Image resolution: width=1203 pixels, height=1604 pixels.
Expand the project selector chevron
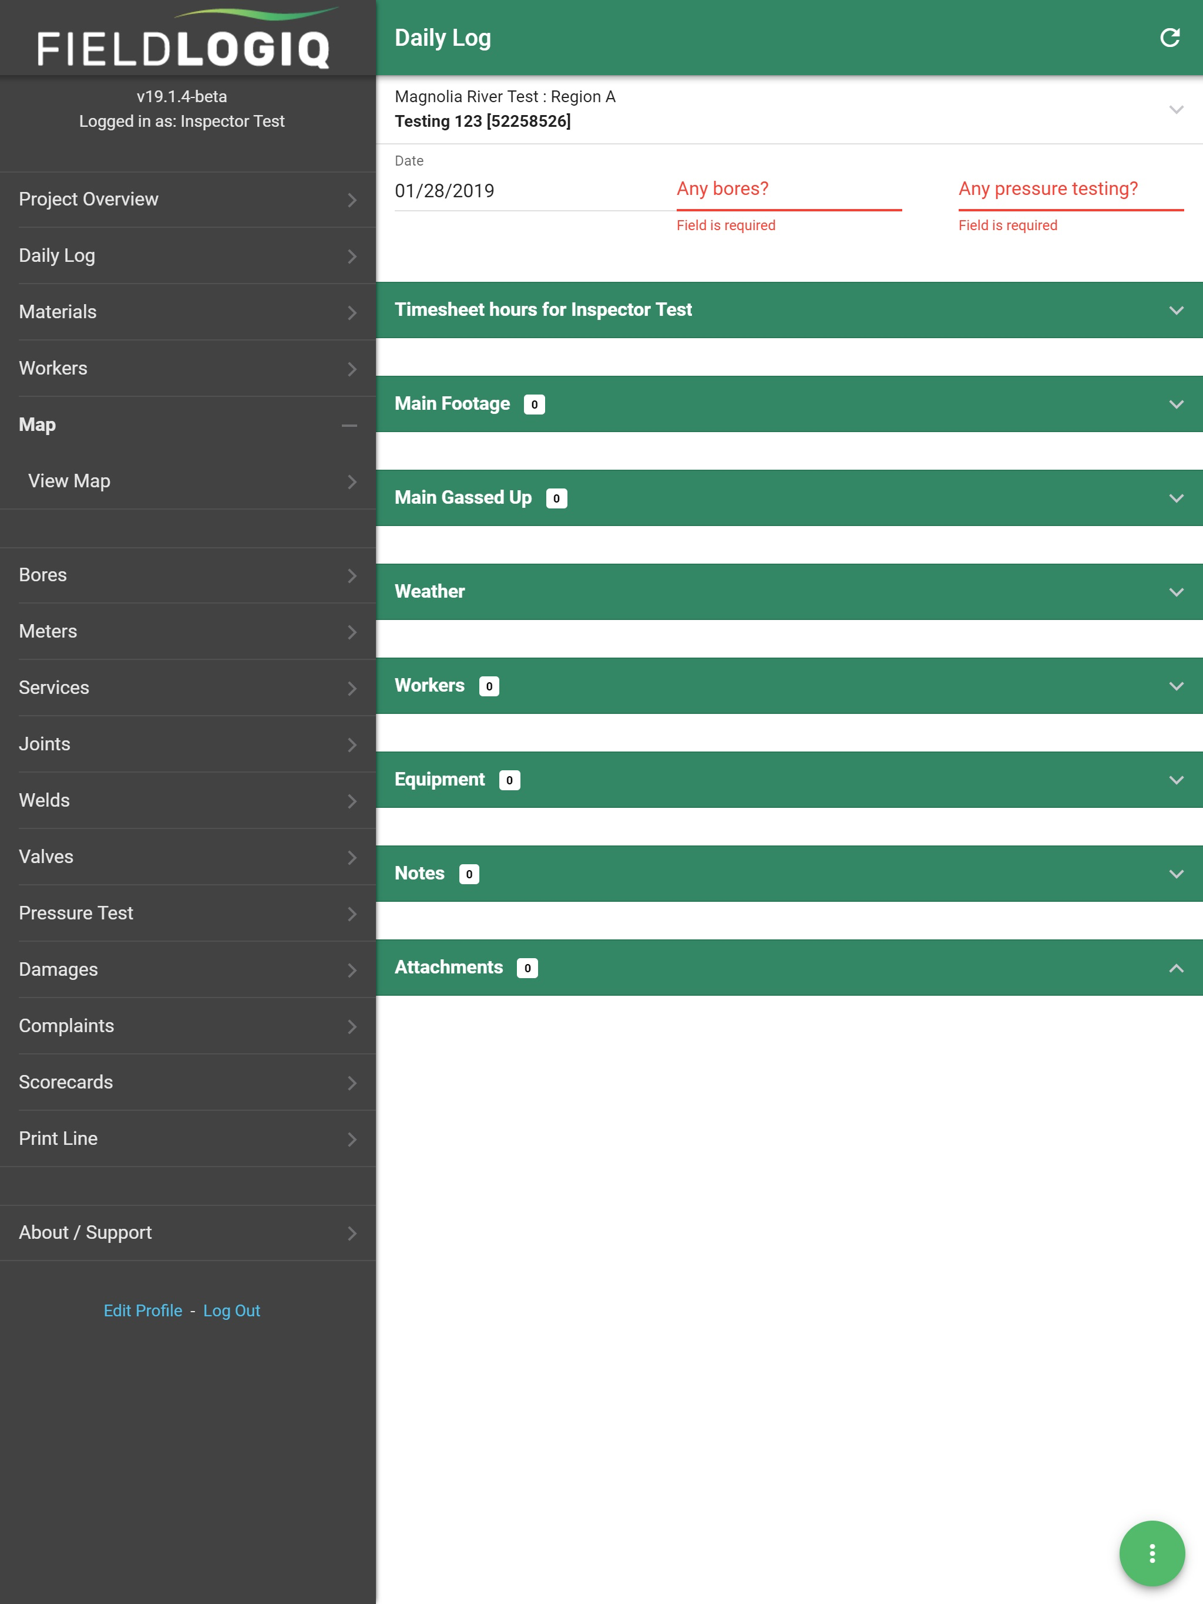click(1176, 109)
